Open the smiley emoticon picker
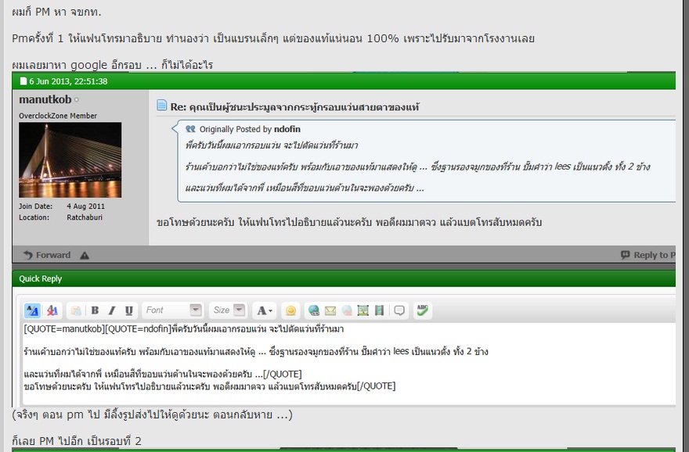 pos(290,310)
